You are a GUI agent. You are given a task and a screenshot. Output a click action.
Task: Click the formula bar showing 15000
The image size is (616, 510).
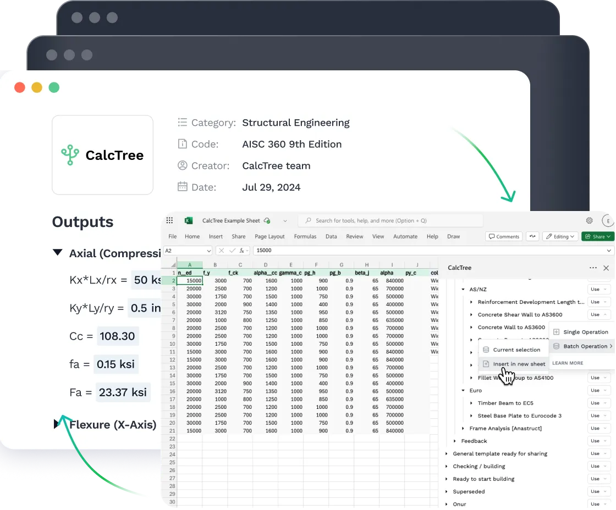(x=432, y=251)
